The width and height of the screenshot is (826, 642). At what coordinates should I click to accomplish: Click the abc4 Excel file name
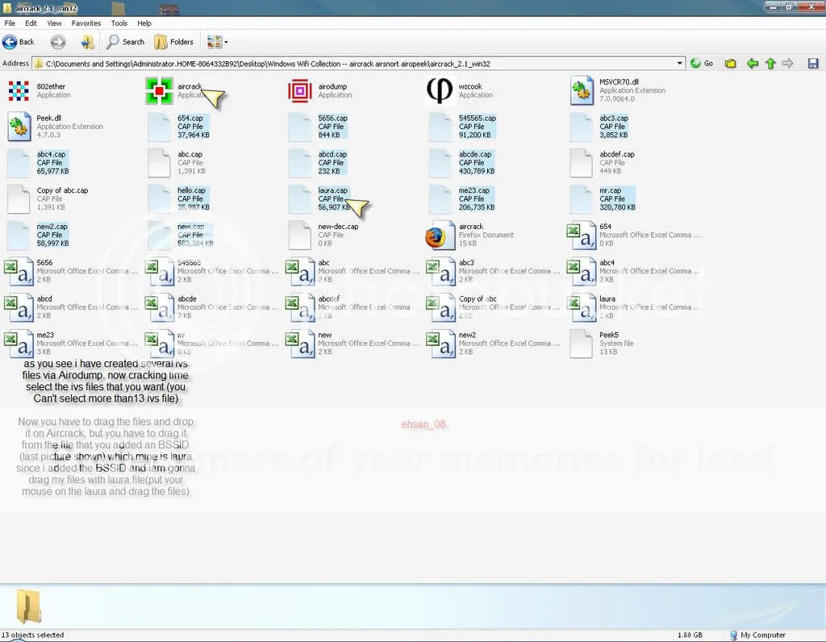click(607, 262)
